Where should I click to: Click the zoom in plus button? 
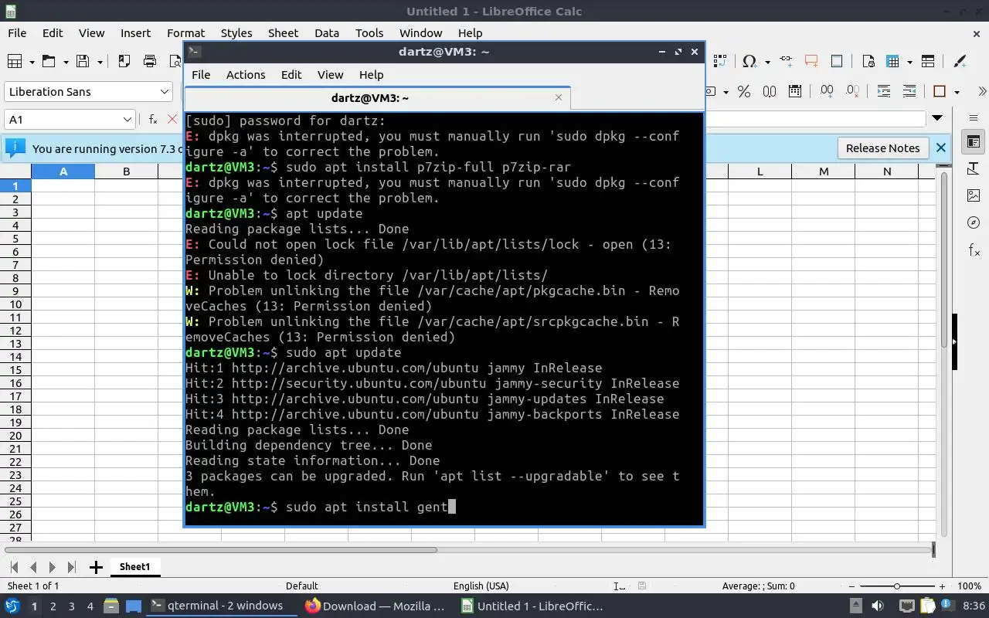click(x=941, y=586)
